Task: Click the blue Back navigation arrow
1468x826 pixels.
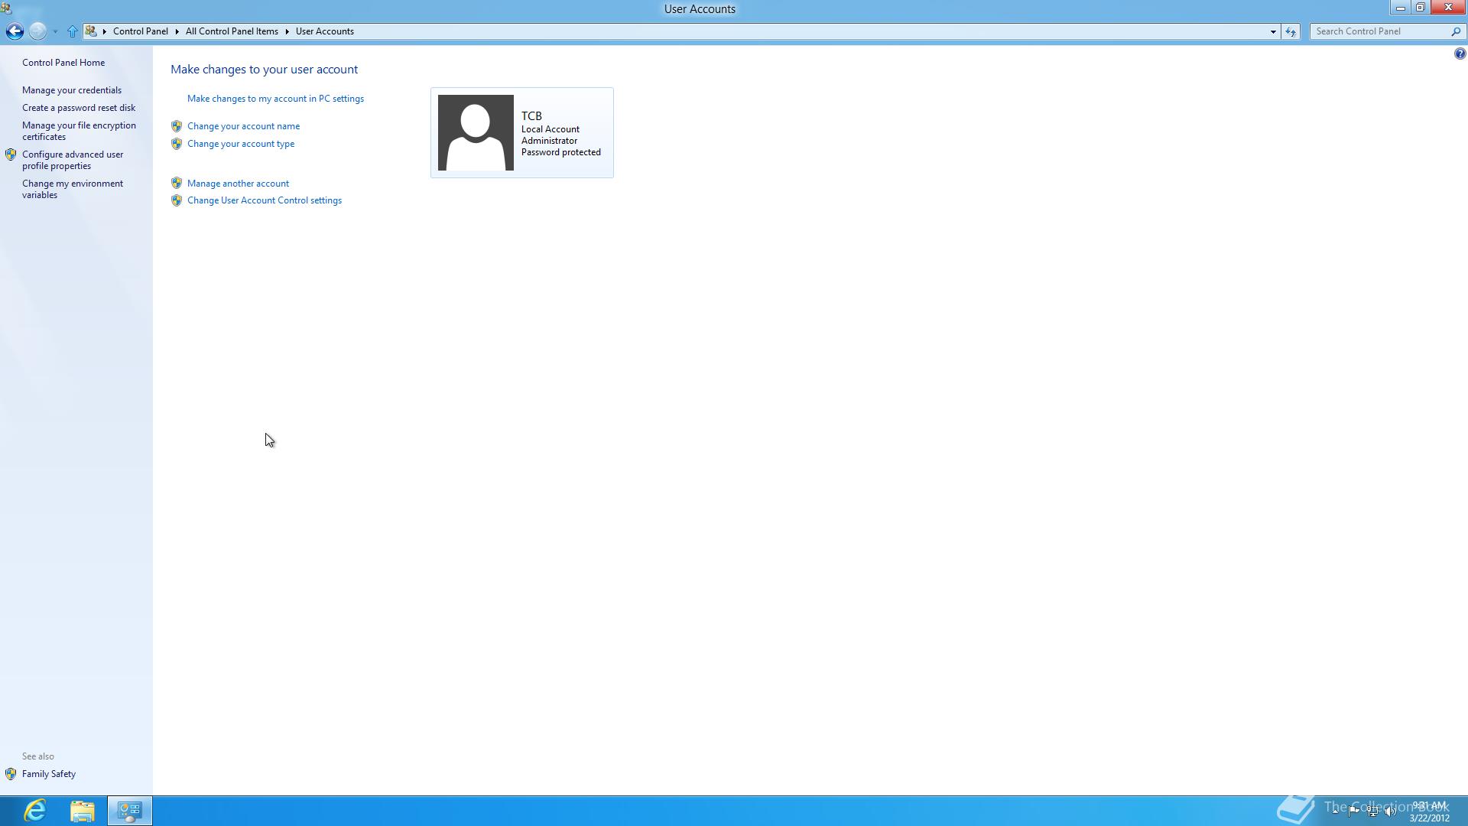Action: click(x=15, y=31)
